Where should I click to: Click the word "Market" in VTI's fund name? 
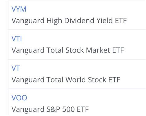tap(98, 50)
